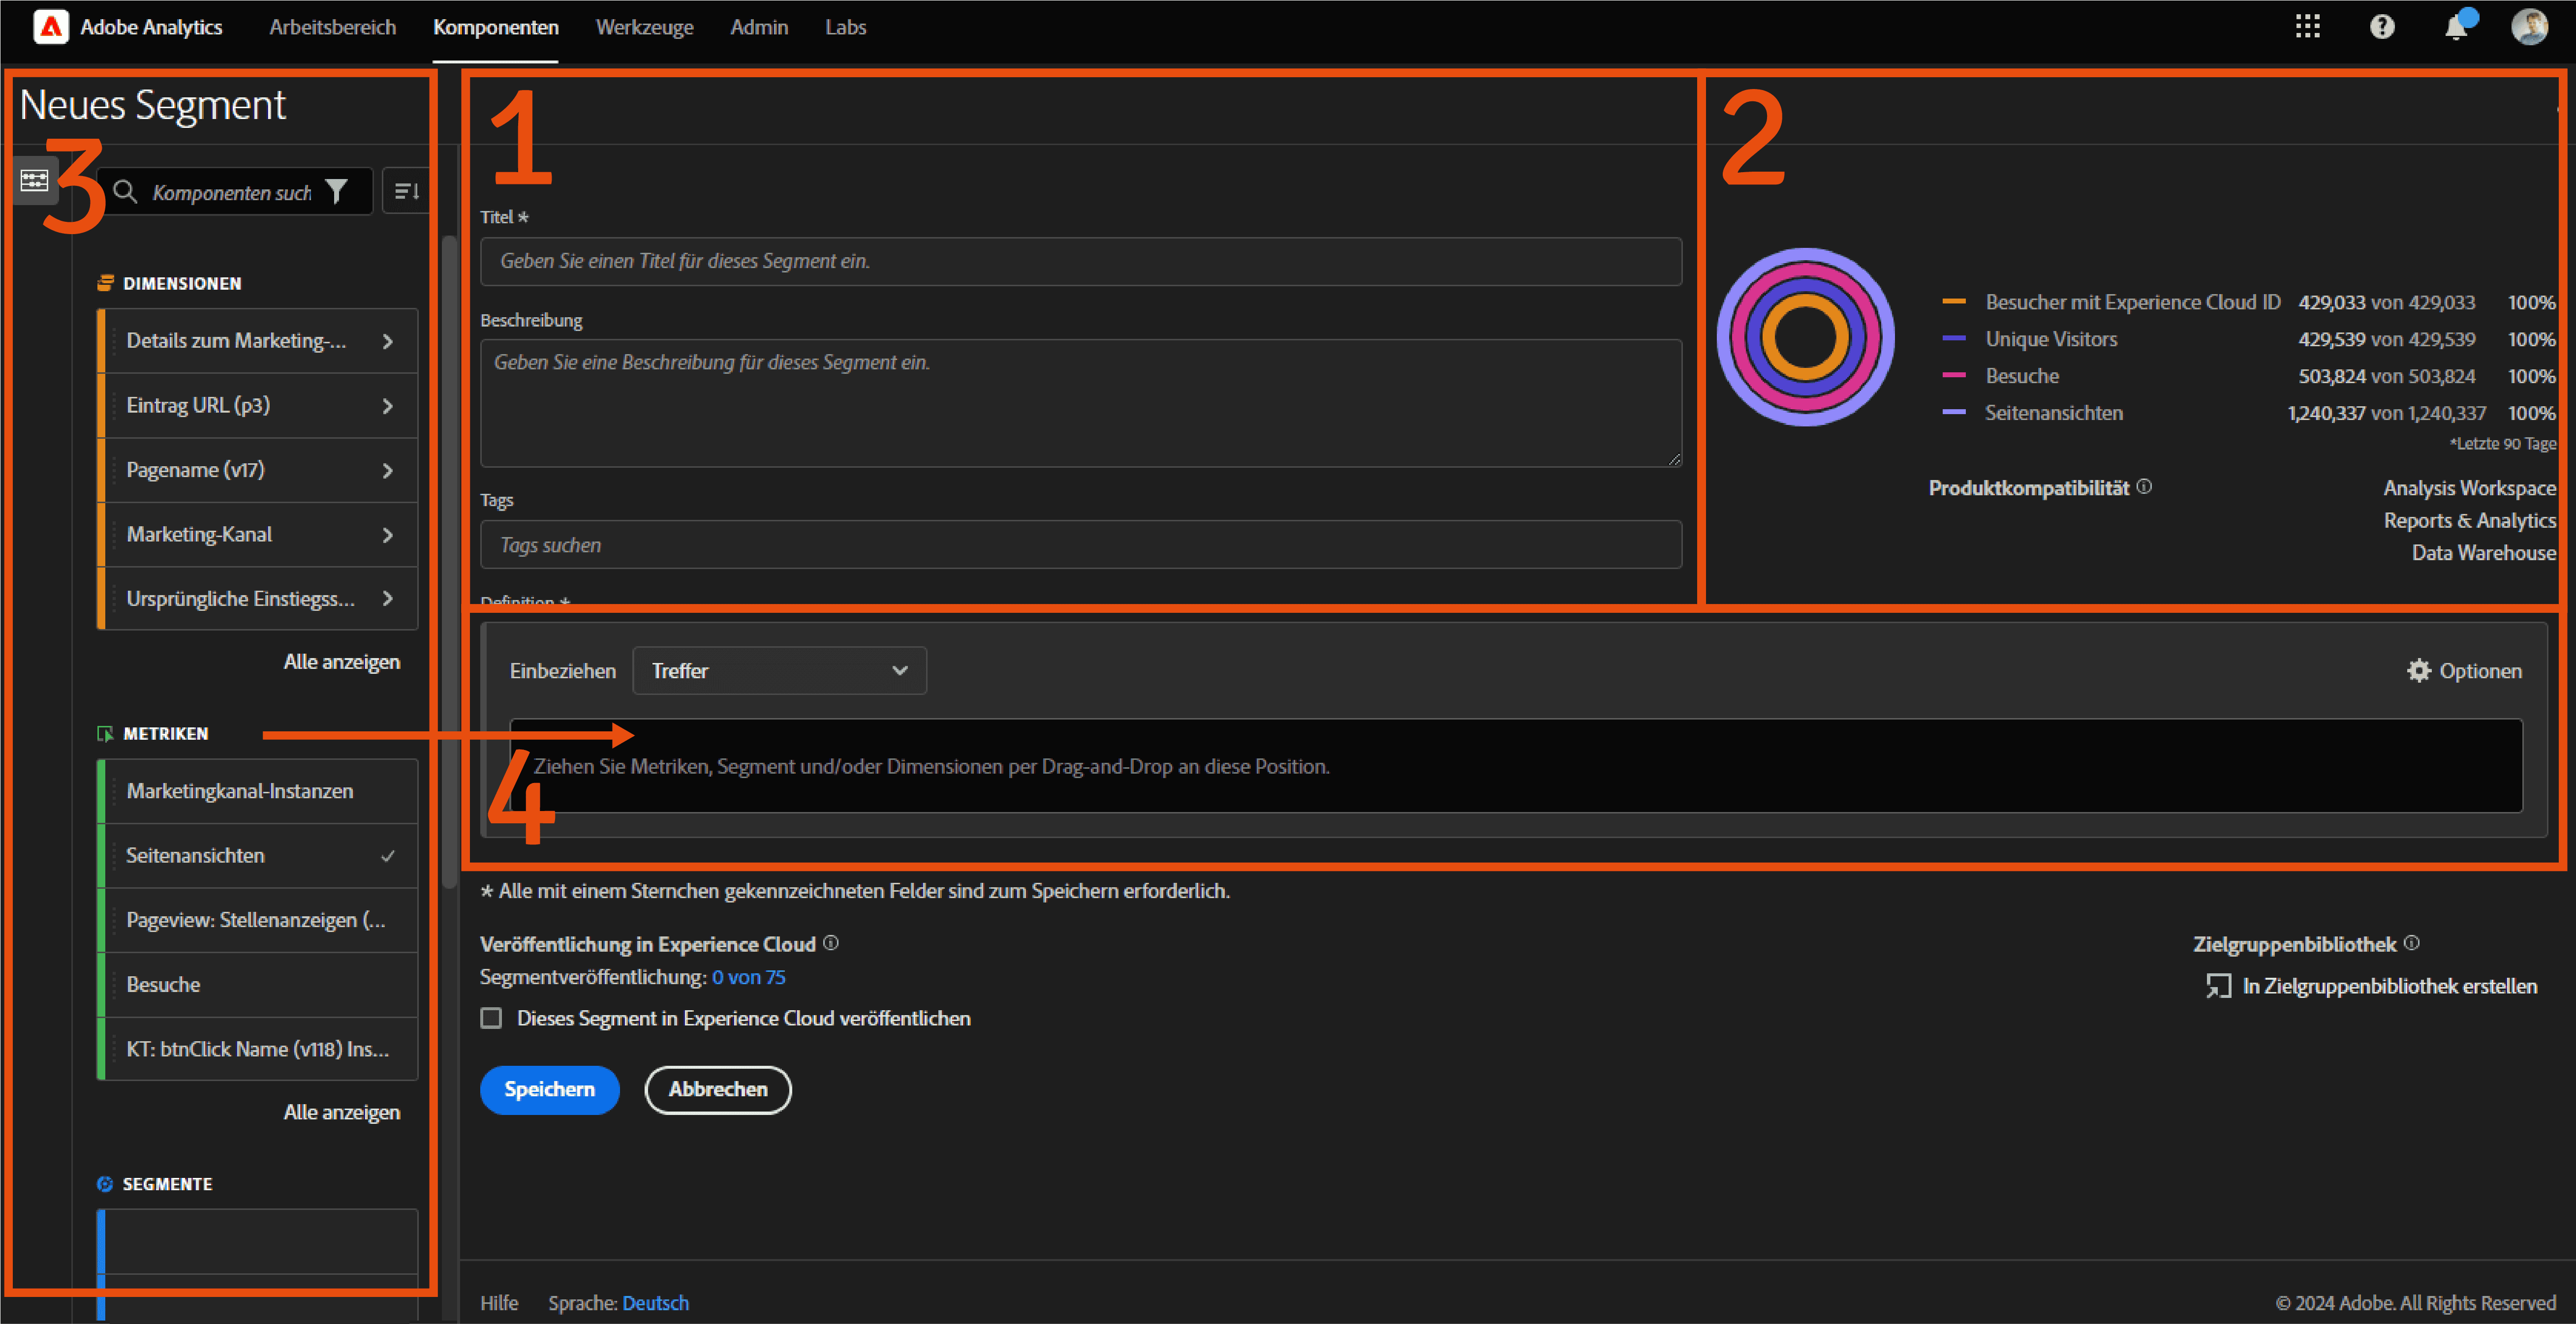The image size is (2576, 1324).
Task: Open info icon next to Veröffentlichung in Experience Cloud
Action: tap(831, 943)
